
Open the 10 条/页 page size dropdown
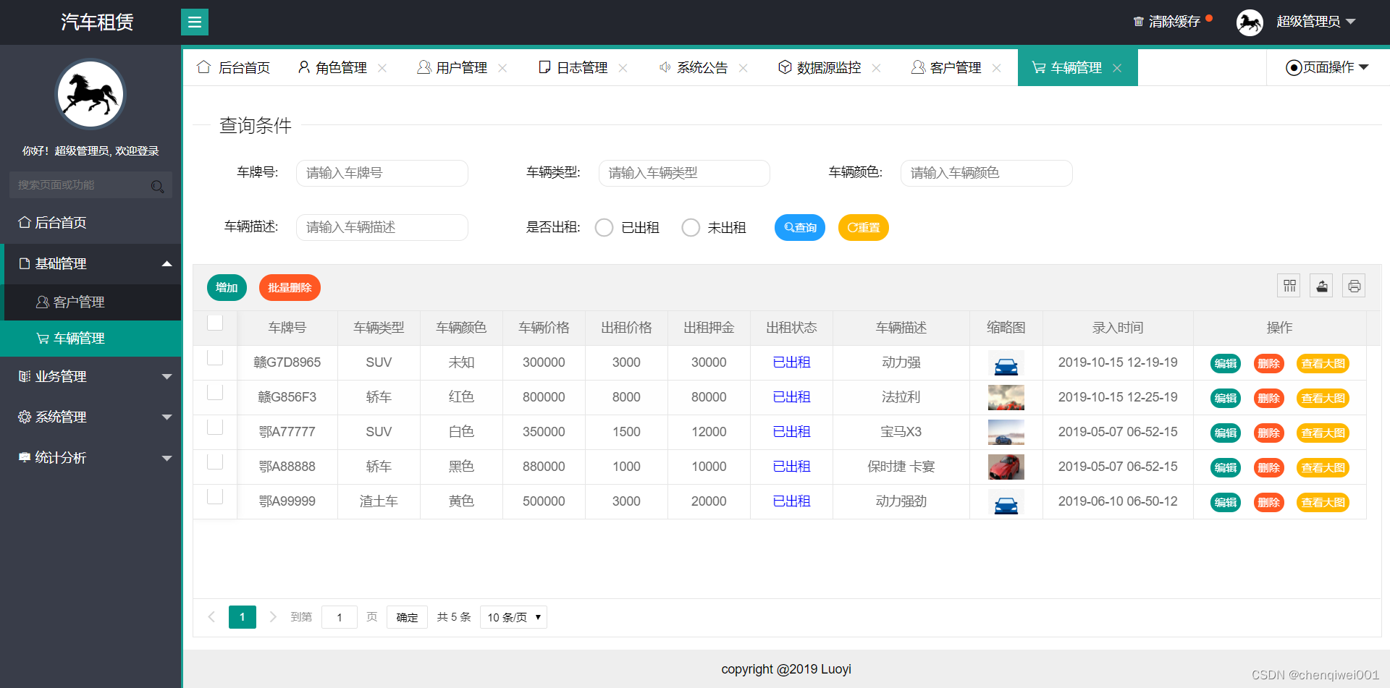coord(513,617)
